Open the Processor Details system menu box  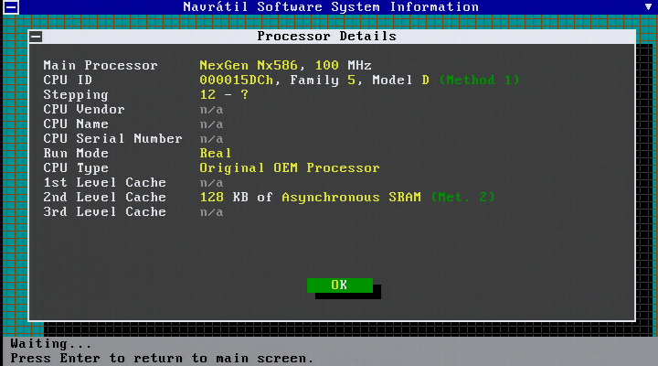click(x=36, y=37)
